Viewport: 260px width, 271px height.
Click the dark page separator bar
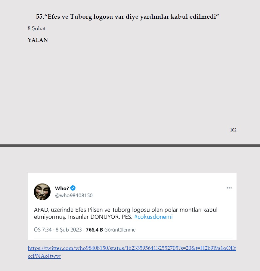(x=130, y=146)
